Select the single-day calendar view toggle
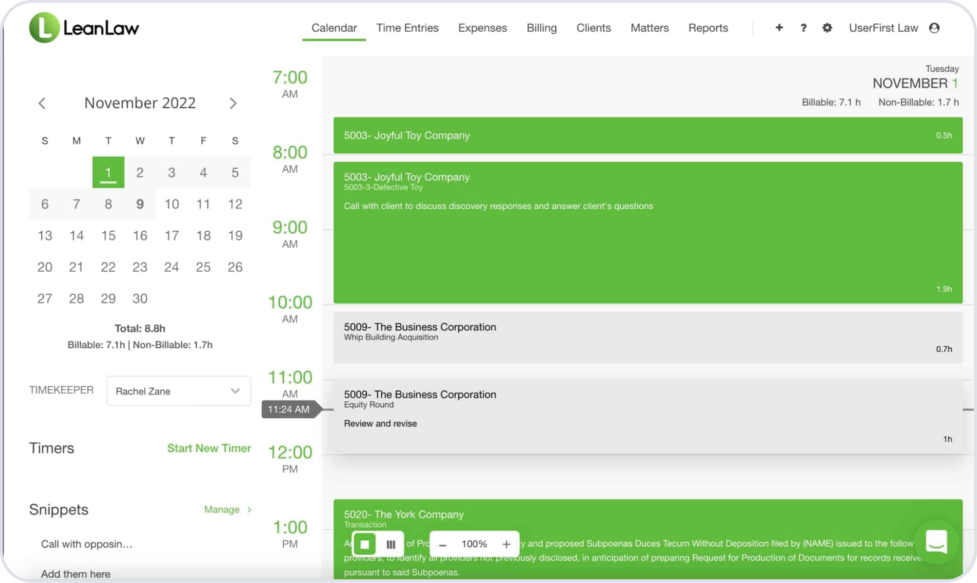The width and height of the screenshot is (977, 583). click(x=365, y=544)
